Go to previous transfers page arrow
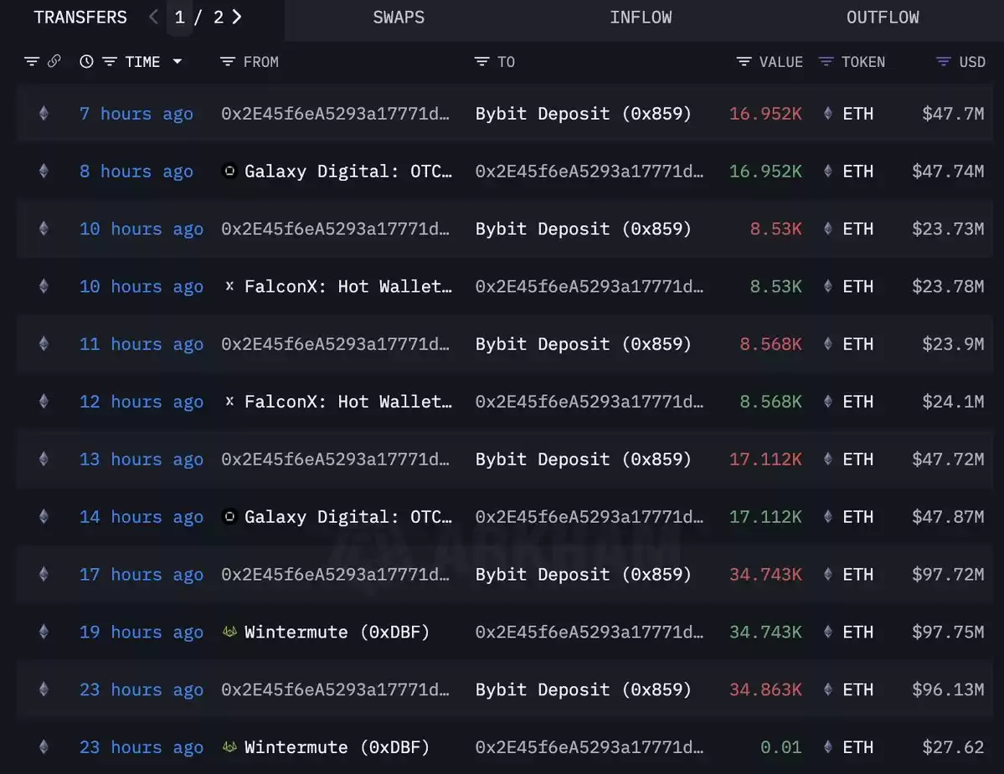The height and width of the screenshot is (774, 1004). 153,18
